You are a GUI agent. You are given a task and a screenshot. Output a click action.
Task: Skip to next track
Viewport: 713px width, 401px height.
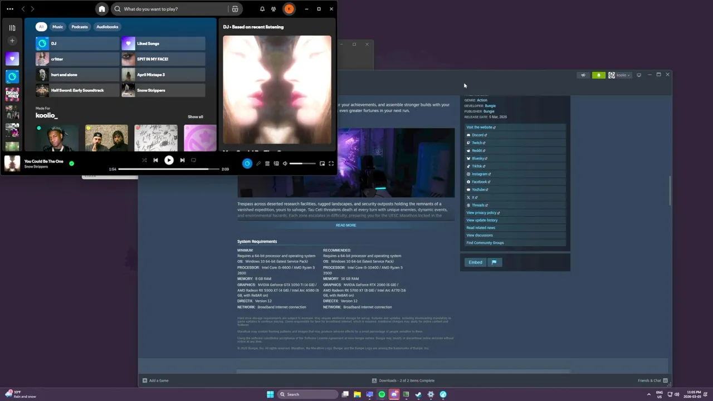[182, 160]
